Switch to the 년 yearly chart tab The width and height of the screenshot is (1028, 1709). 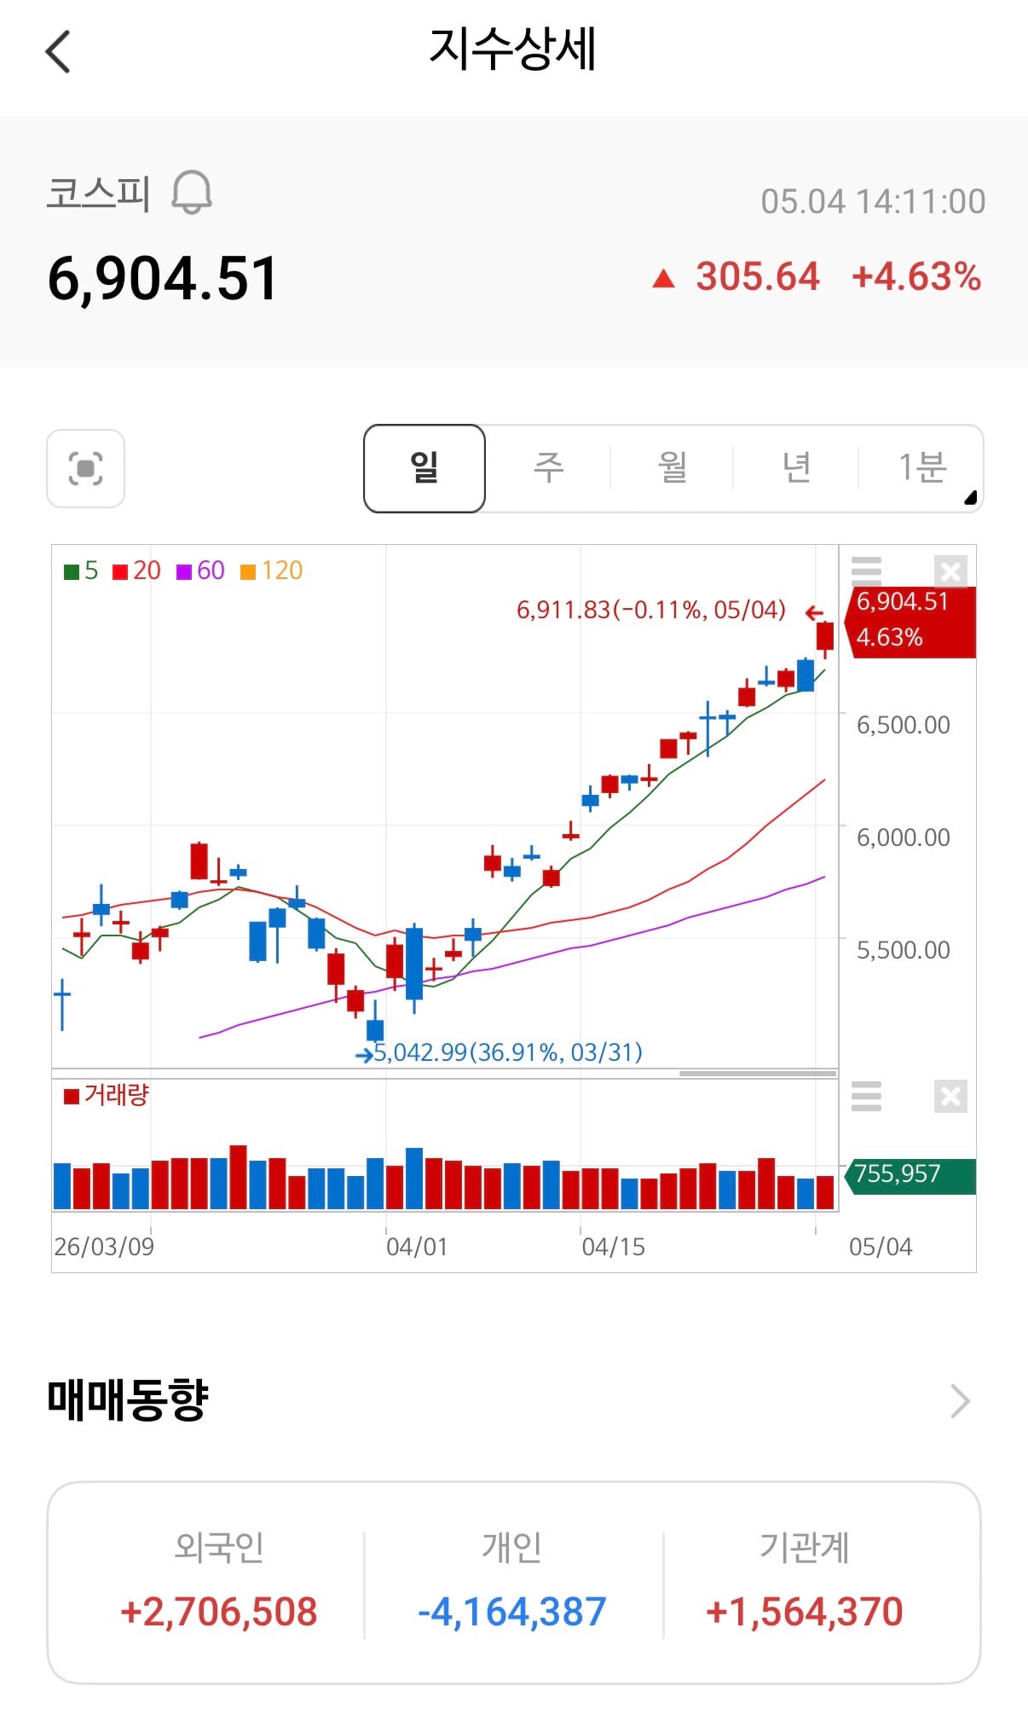pos(795,468)
